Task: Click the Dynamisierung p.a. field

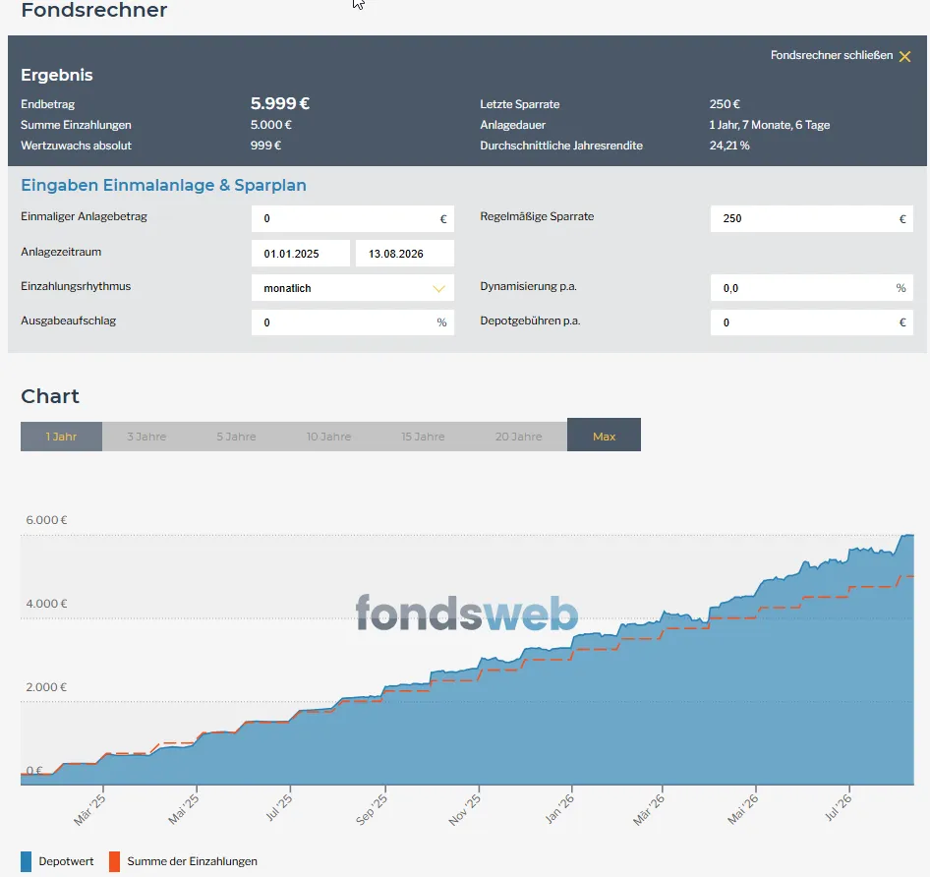Action: pos(811,288)
